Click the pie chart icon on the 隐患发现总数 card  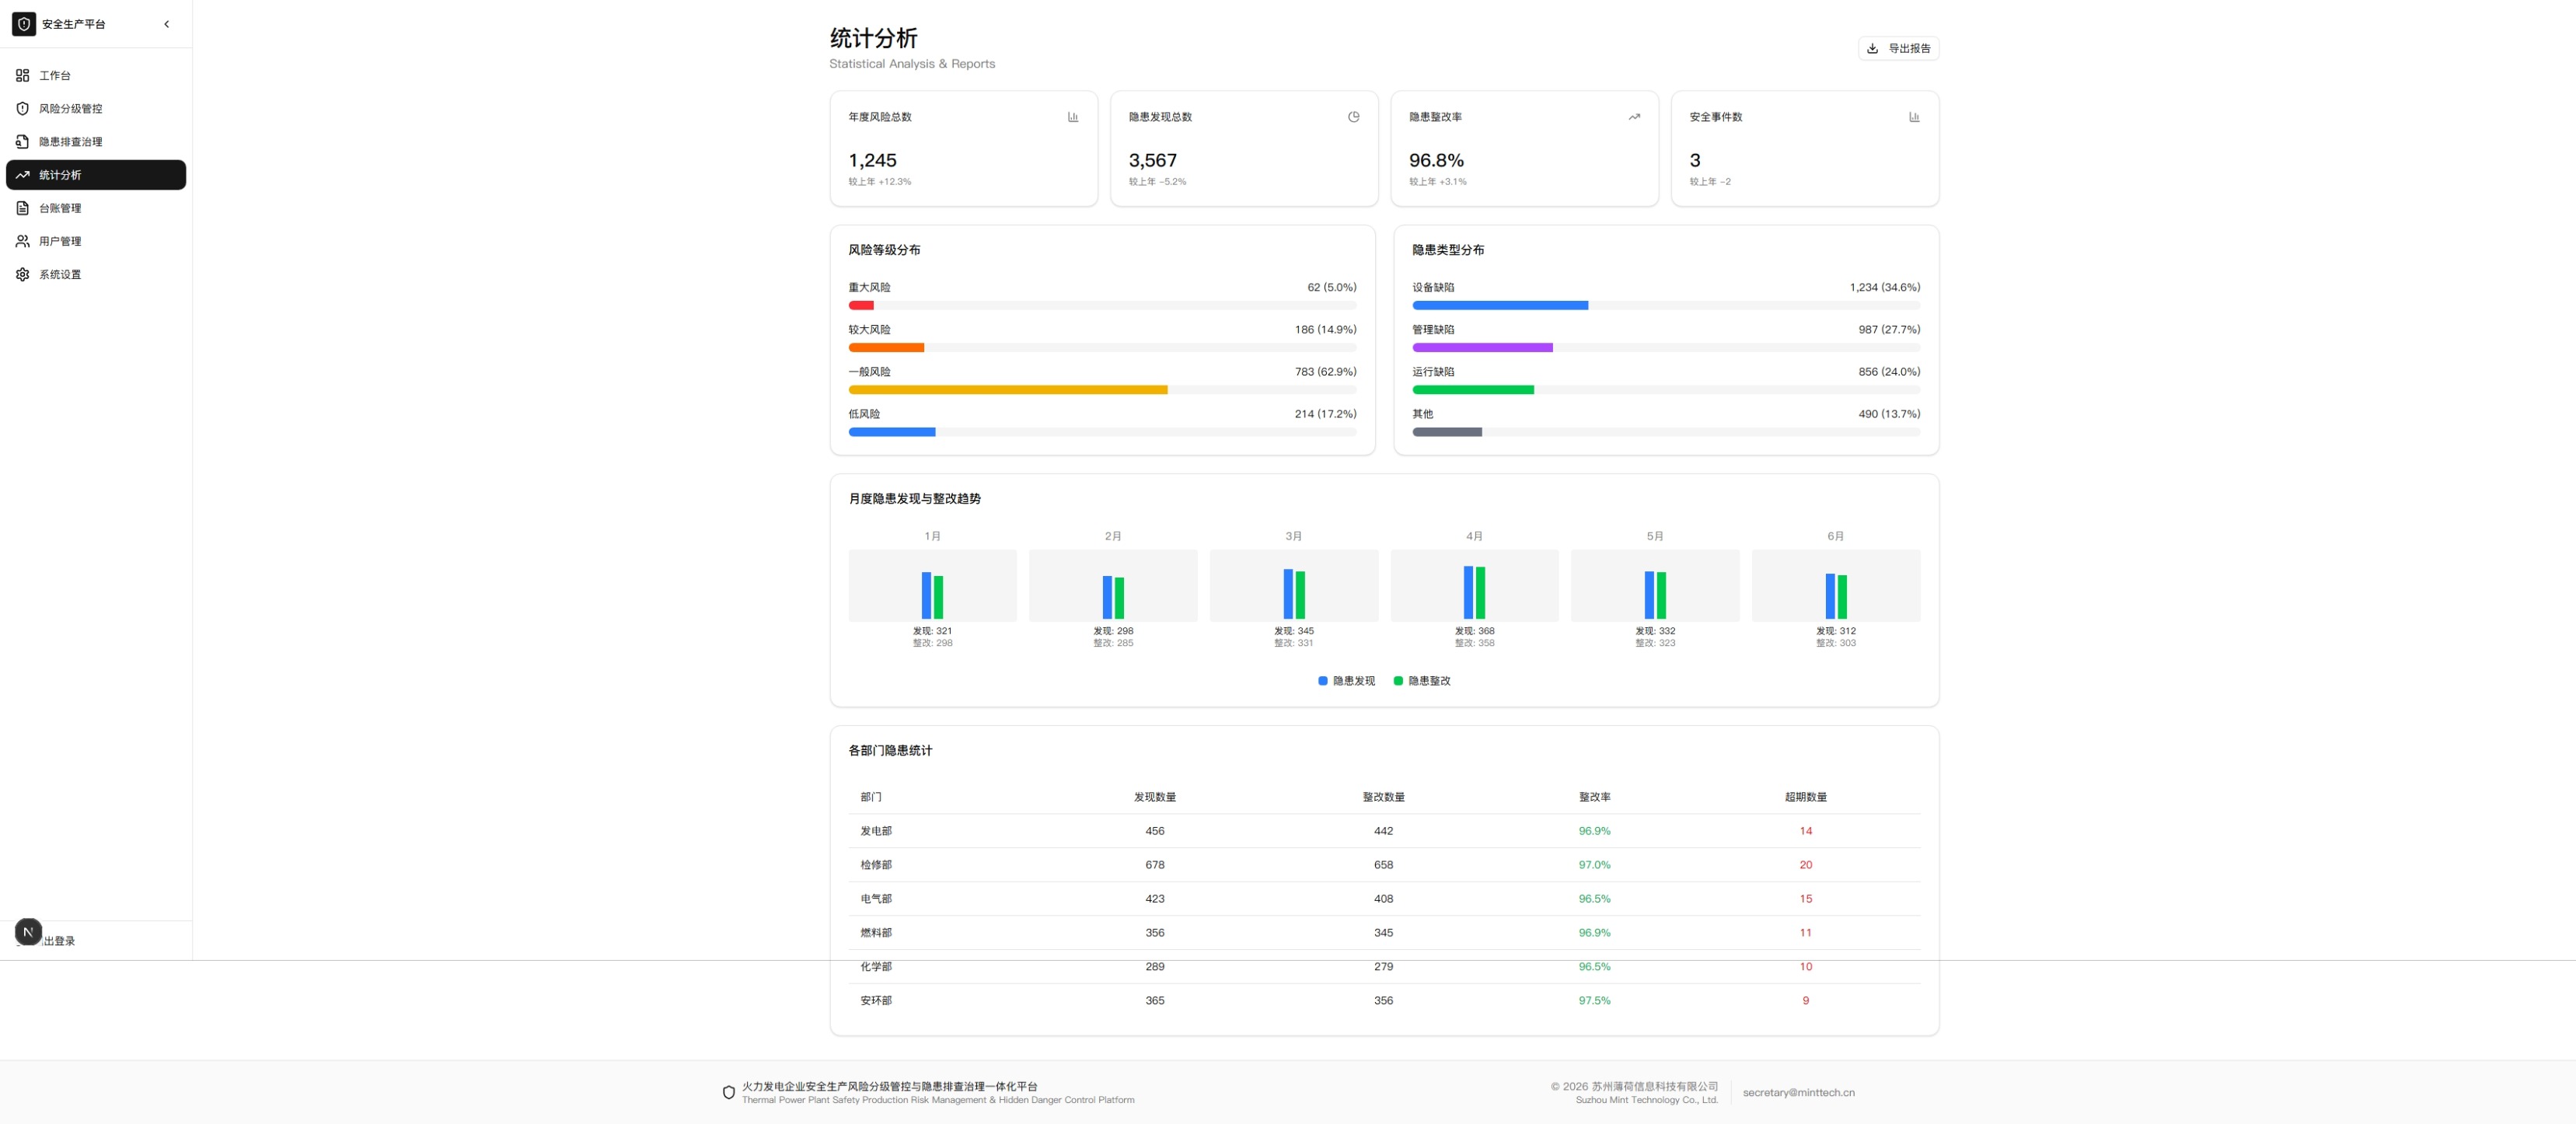point(1353,117)
